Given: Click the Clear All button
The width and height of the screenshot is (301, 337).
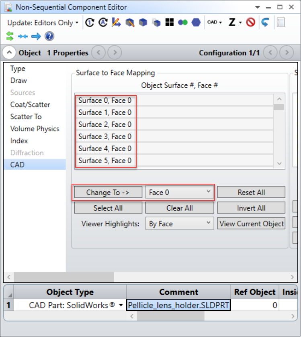Looking at the screenshot, I should [180, 208].
